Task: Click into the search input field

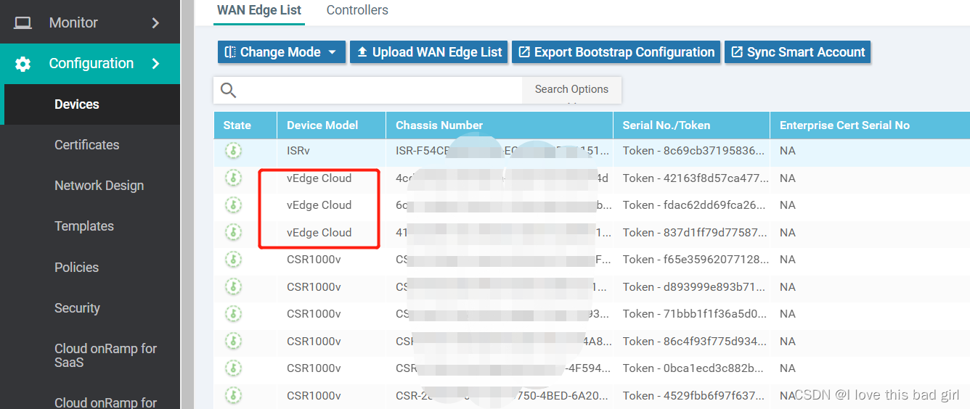Action: tap(380, 90)
